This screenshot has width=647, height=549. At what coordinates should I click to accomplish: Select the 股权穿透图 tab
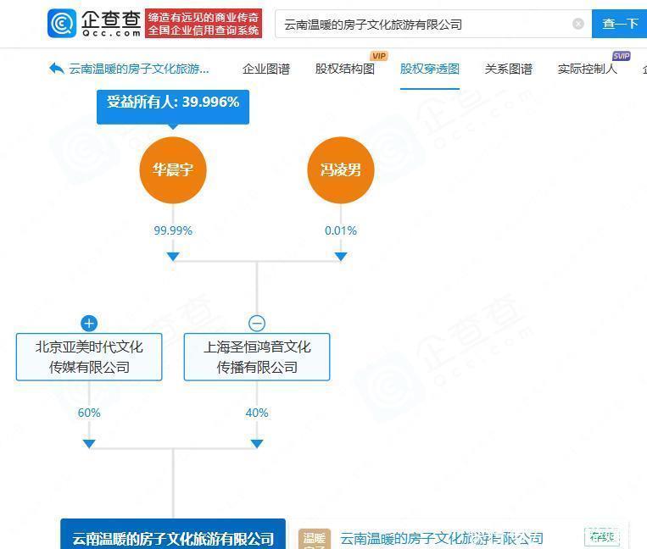pos(429,69)
